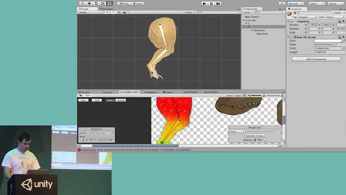The image size is (346, 195).
Task: Pause the game playback
Action: point(211,4)
